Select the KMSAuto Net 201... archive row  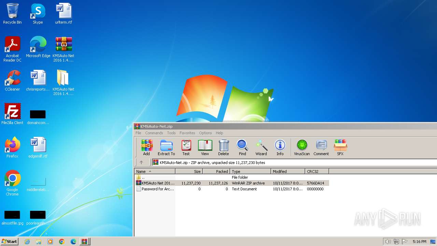232,183
